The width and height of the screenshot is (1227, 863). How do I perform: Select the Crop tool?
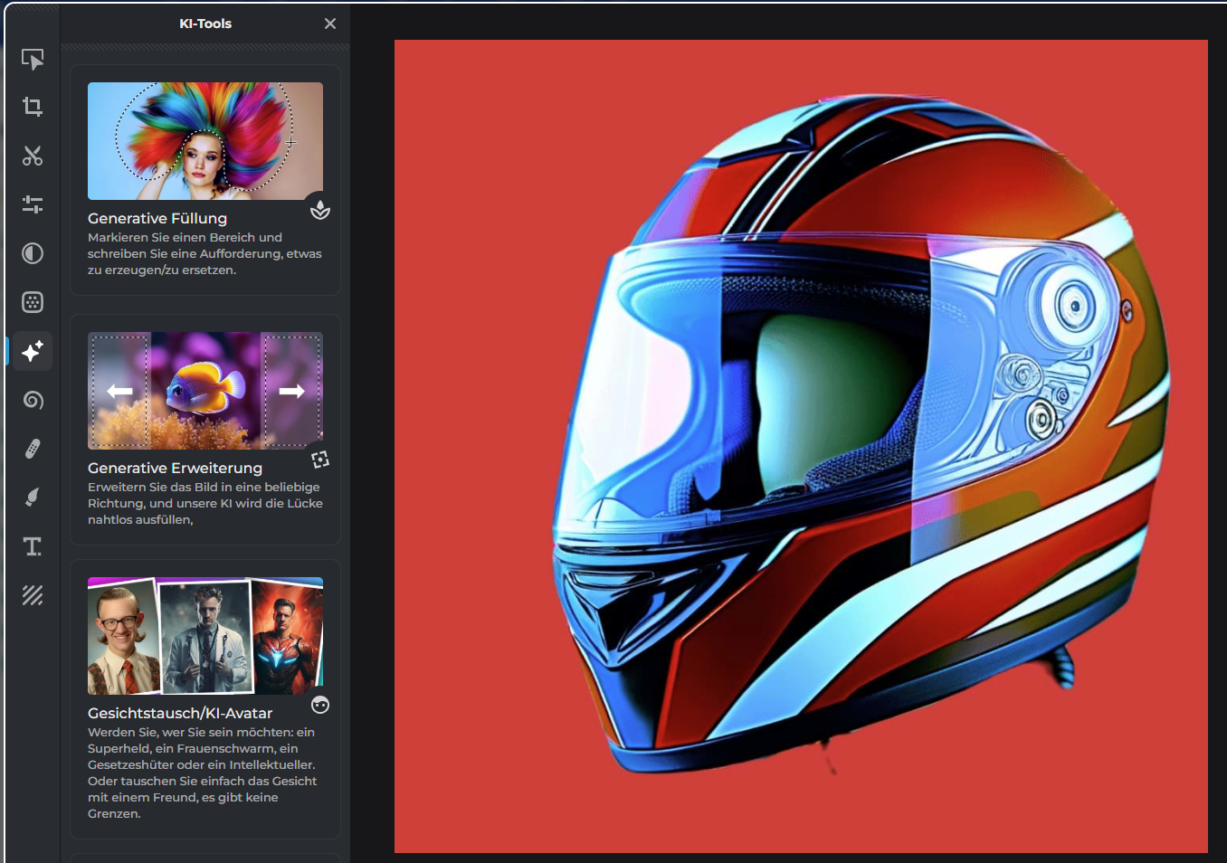[x=33, y=108]
